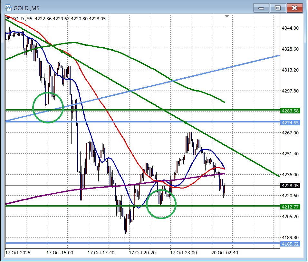This screenshot has width=308, height=262.
Task: Click the grey chart shift triangle marker
Action: click(x=227, y=16)
